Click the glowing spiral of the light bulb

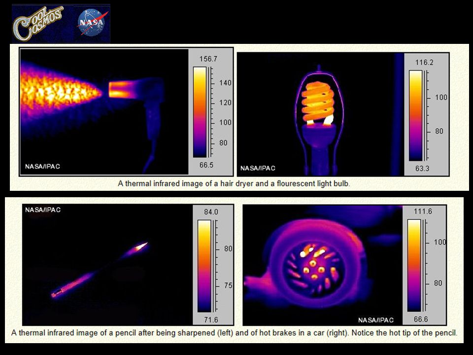[317, 101]
